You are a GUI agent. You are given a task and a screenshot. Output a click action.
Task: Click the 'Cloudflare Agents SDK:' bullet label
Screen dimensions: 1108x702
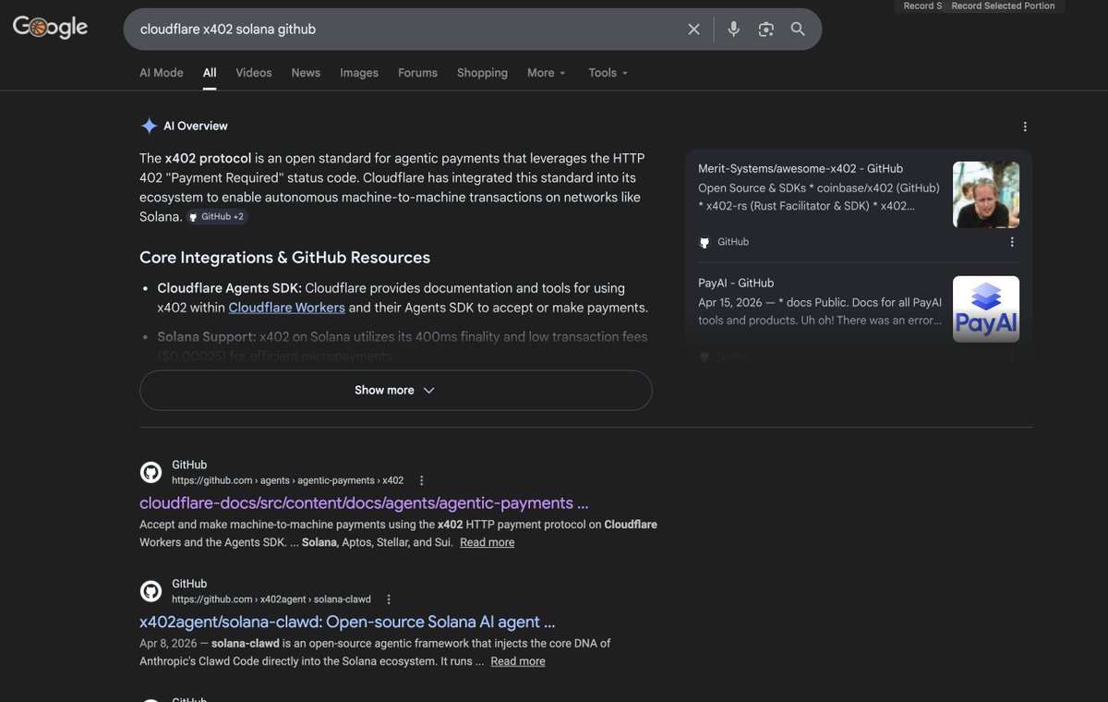point(230,288)
